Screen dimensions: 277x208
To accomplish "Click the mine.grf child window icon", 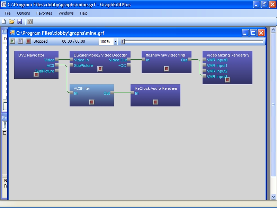I will (12, 33).
